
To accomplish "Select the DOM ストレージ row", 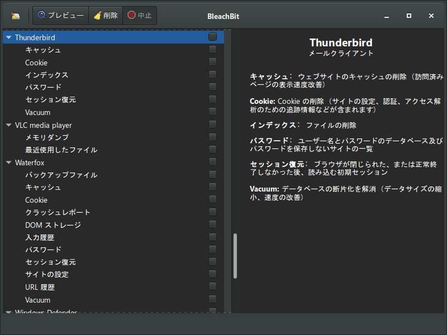I will click(x=113, y=225).
